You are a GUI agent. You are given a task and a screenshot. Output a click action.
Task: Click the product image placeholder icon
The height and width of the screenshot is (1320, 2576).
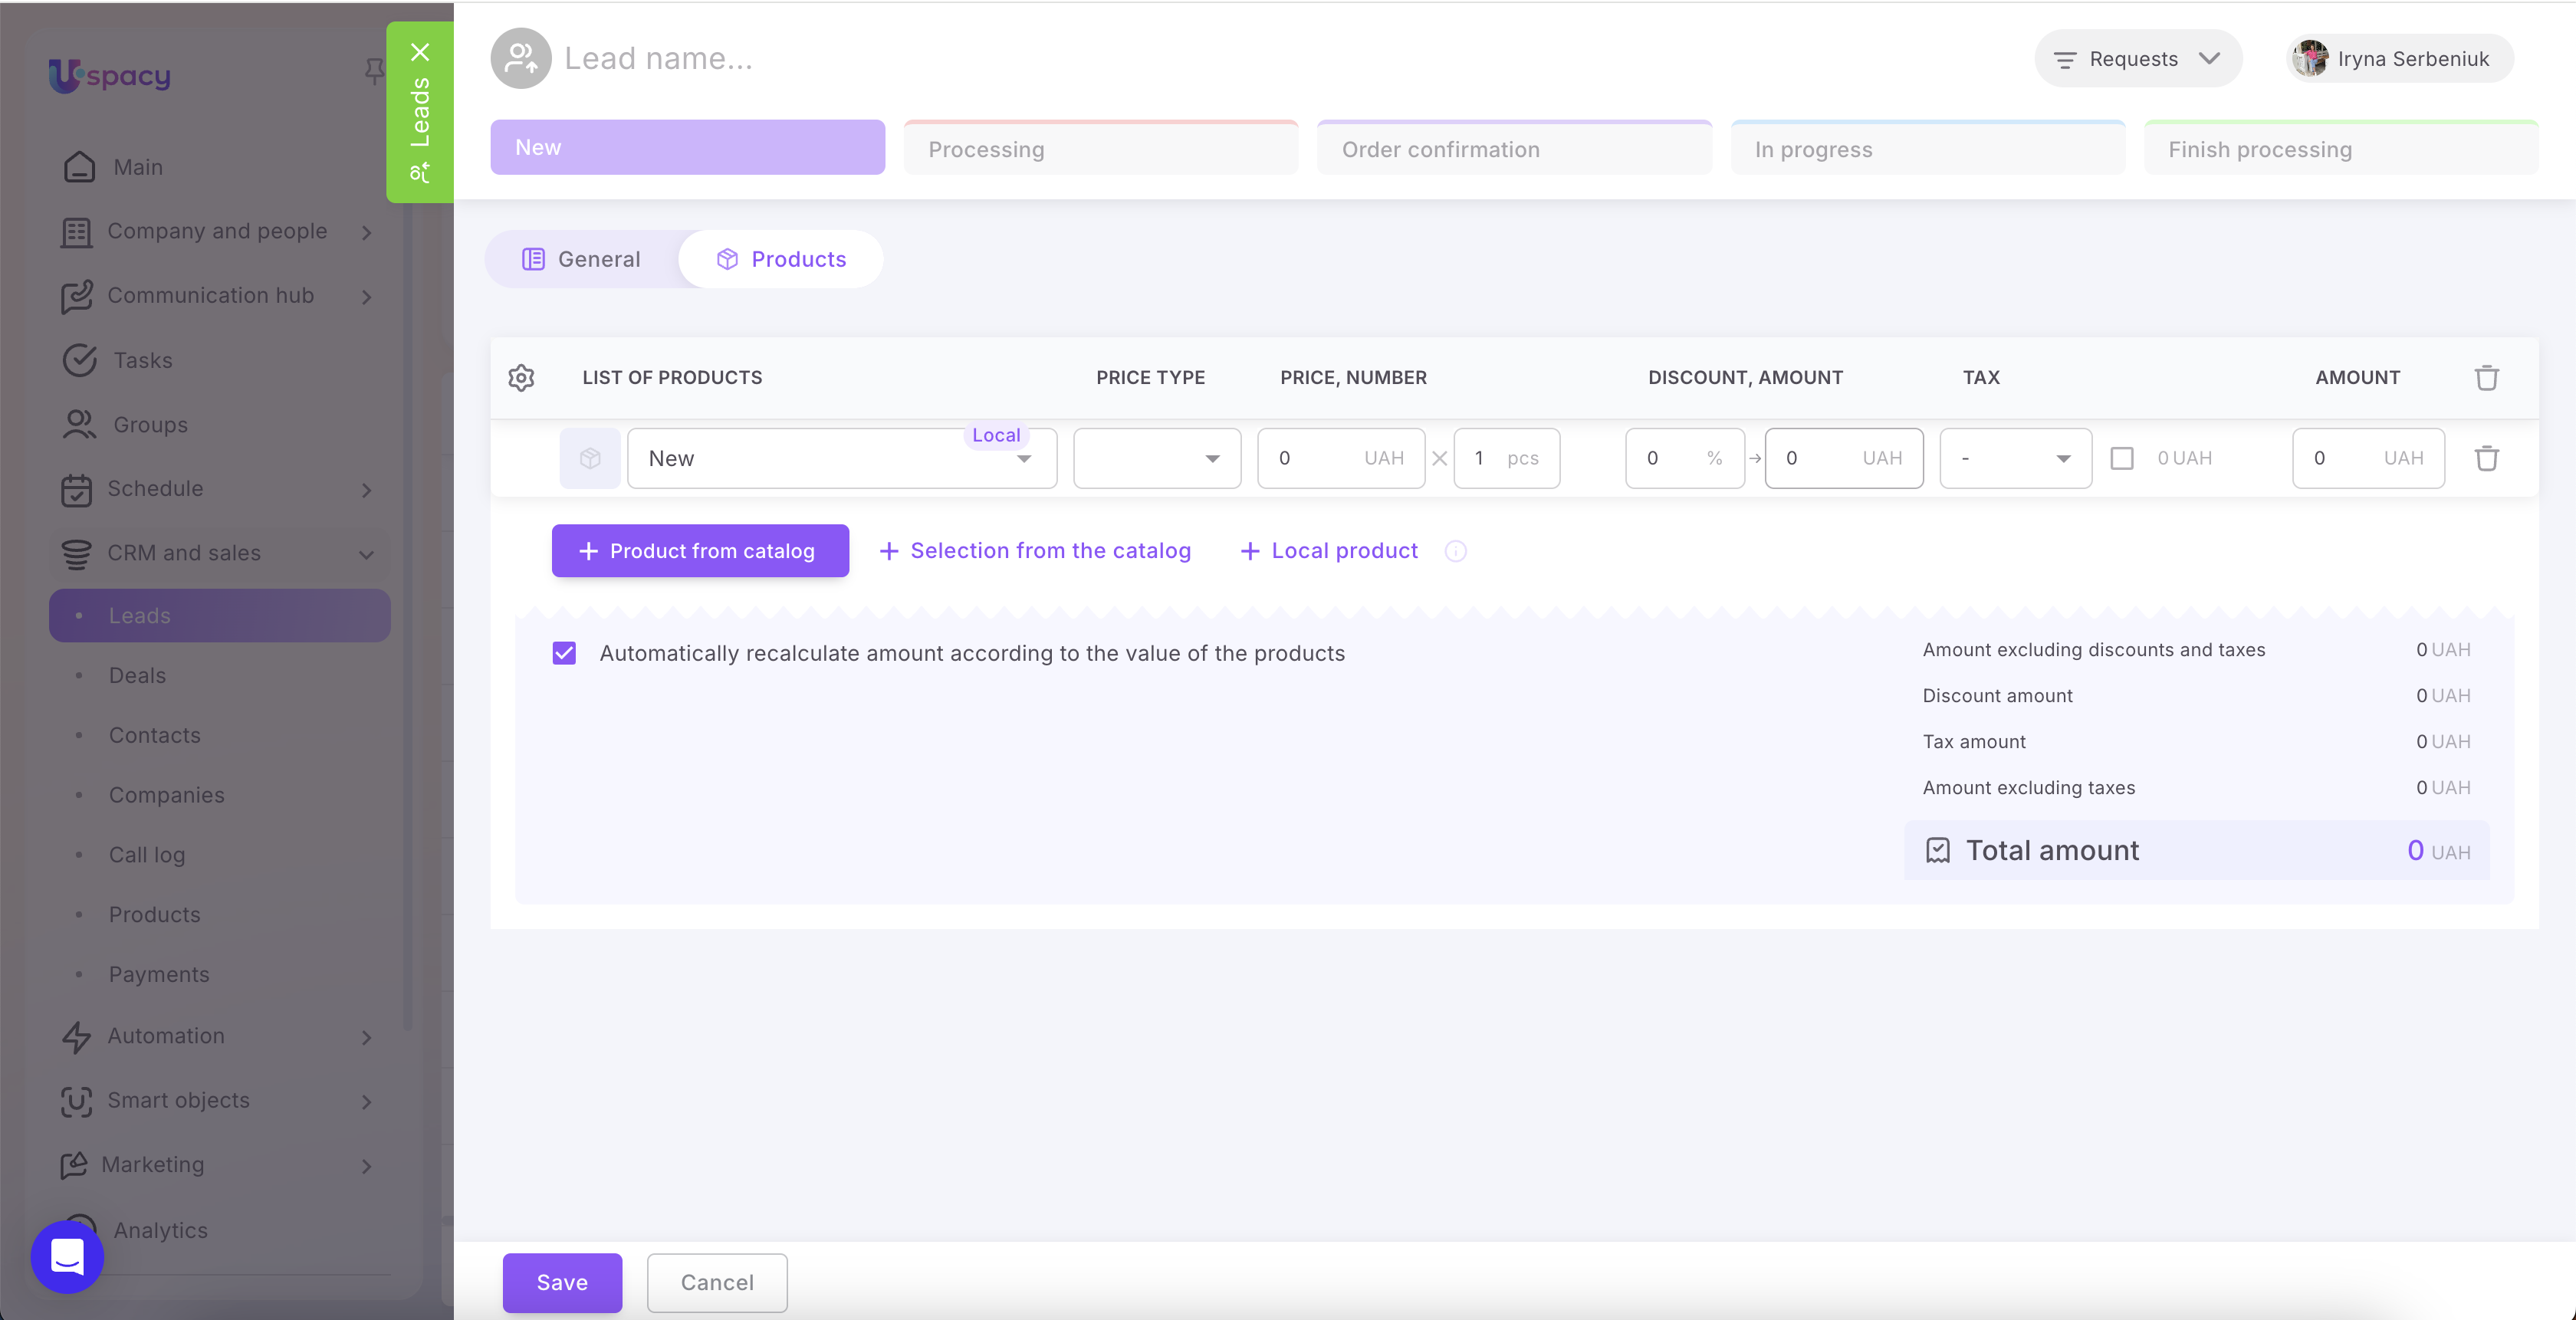(x=590, y=458)
